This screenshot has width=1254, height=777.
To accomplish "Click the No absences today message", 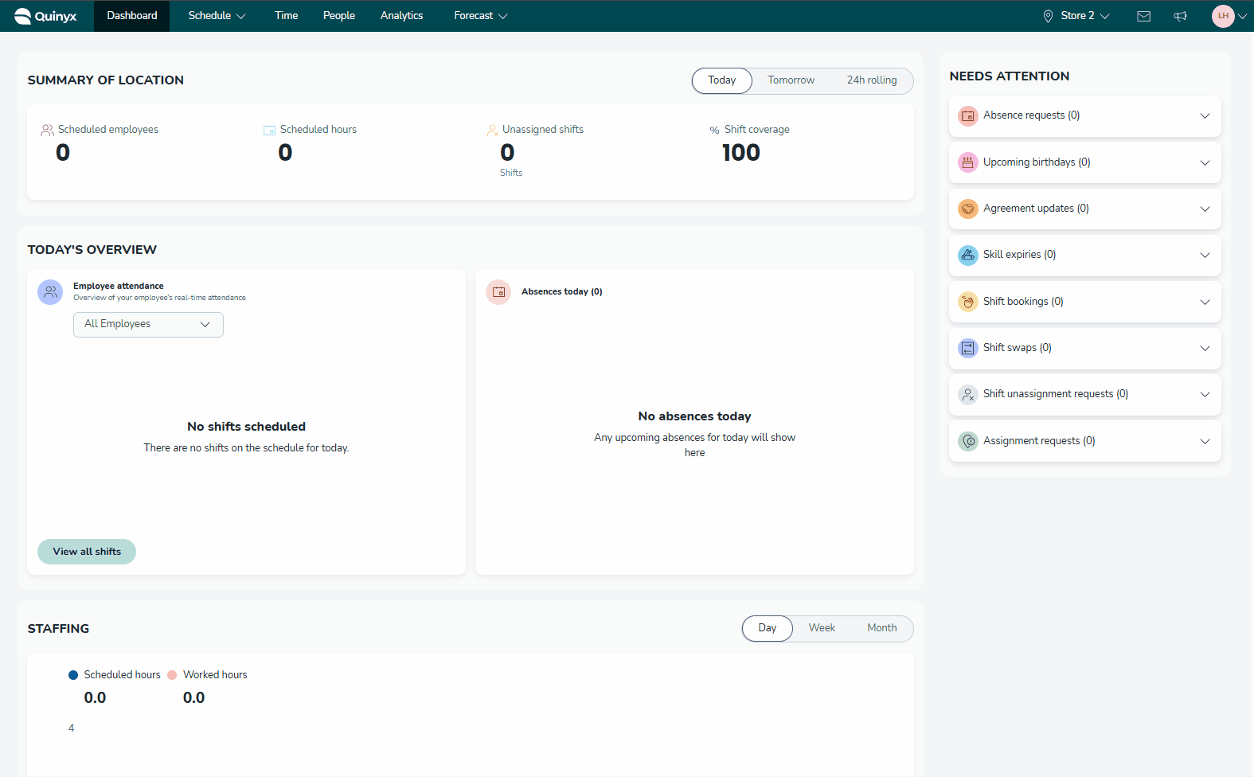I will point(694,416).
